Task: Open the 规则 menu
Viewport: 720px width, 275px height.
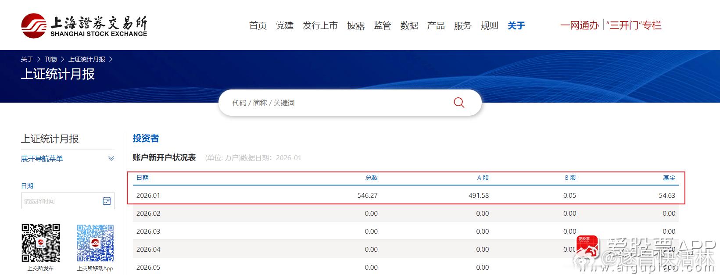Action: (490, 25)
